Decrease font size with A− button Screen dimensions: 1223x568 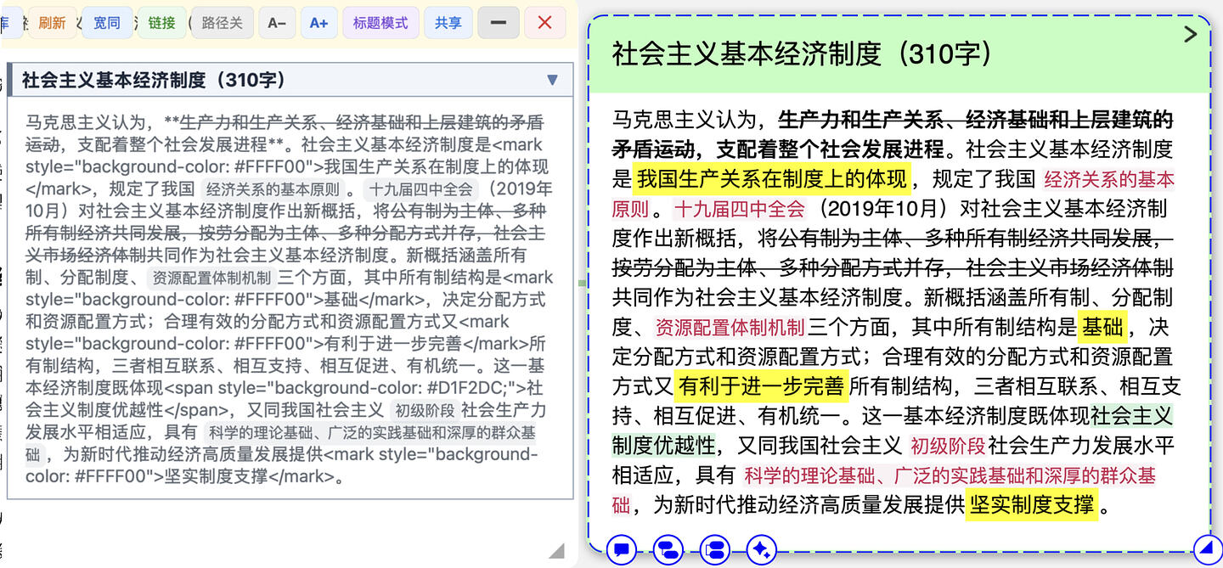pos(277,23)
